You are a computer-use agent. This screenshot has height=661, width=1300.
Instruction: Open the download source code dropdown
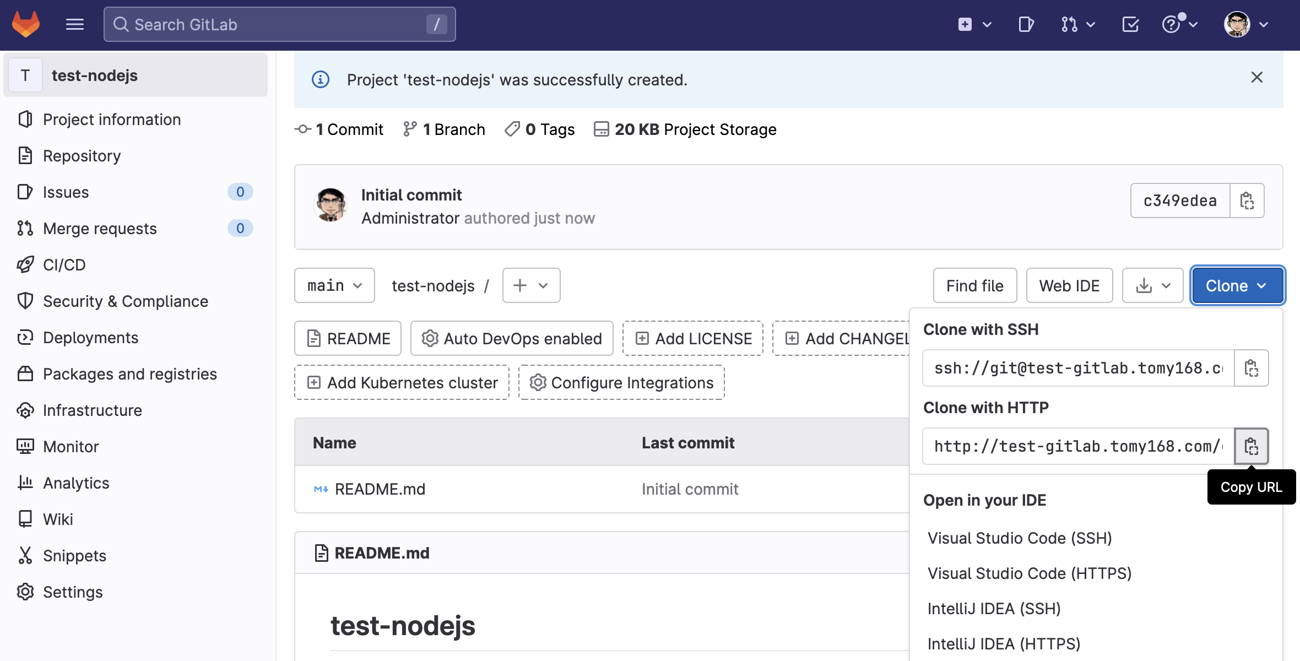(x=1152, y=285)
